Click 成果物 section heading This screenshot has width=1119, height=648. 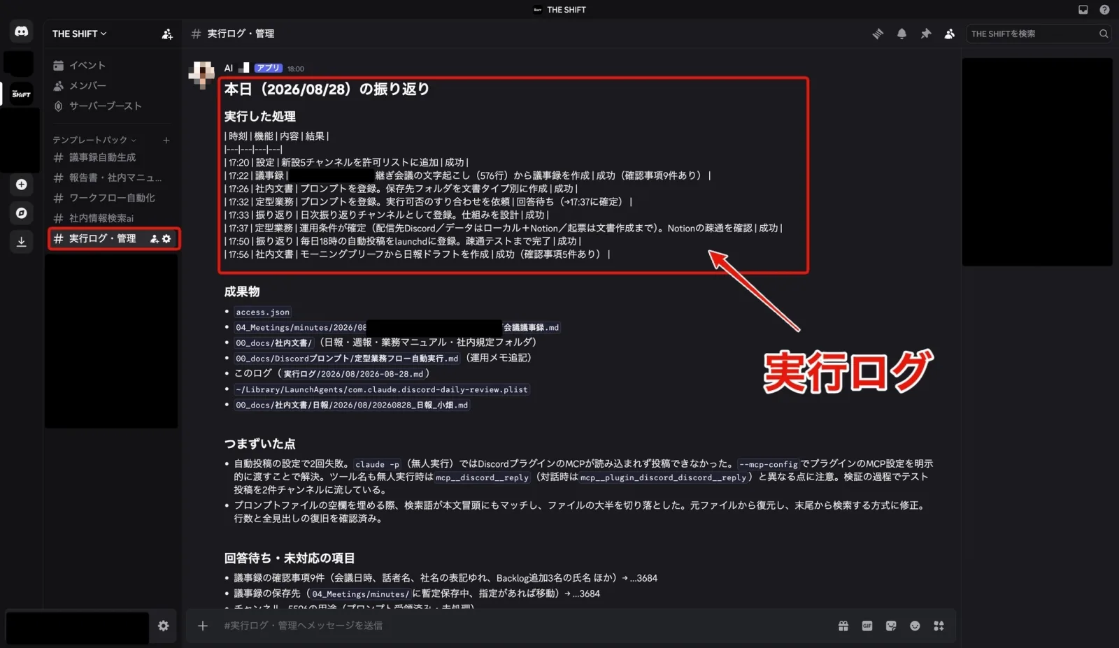(x=242, y=291)
